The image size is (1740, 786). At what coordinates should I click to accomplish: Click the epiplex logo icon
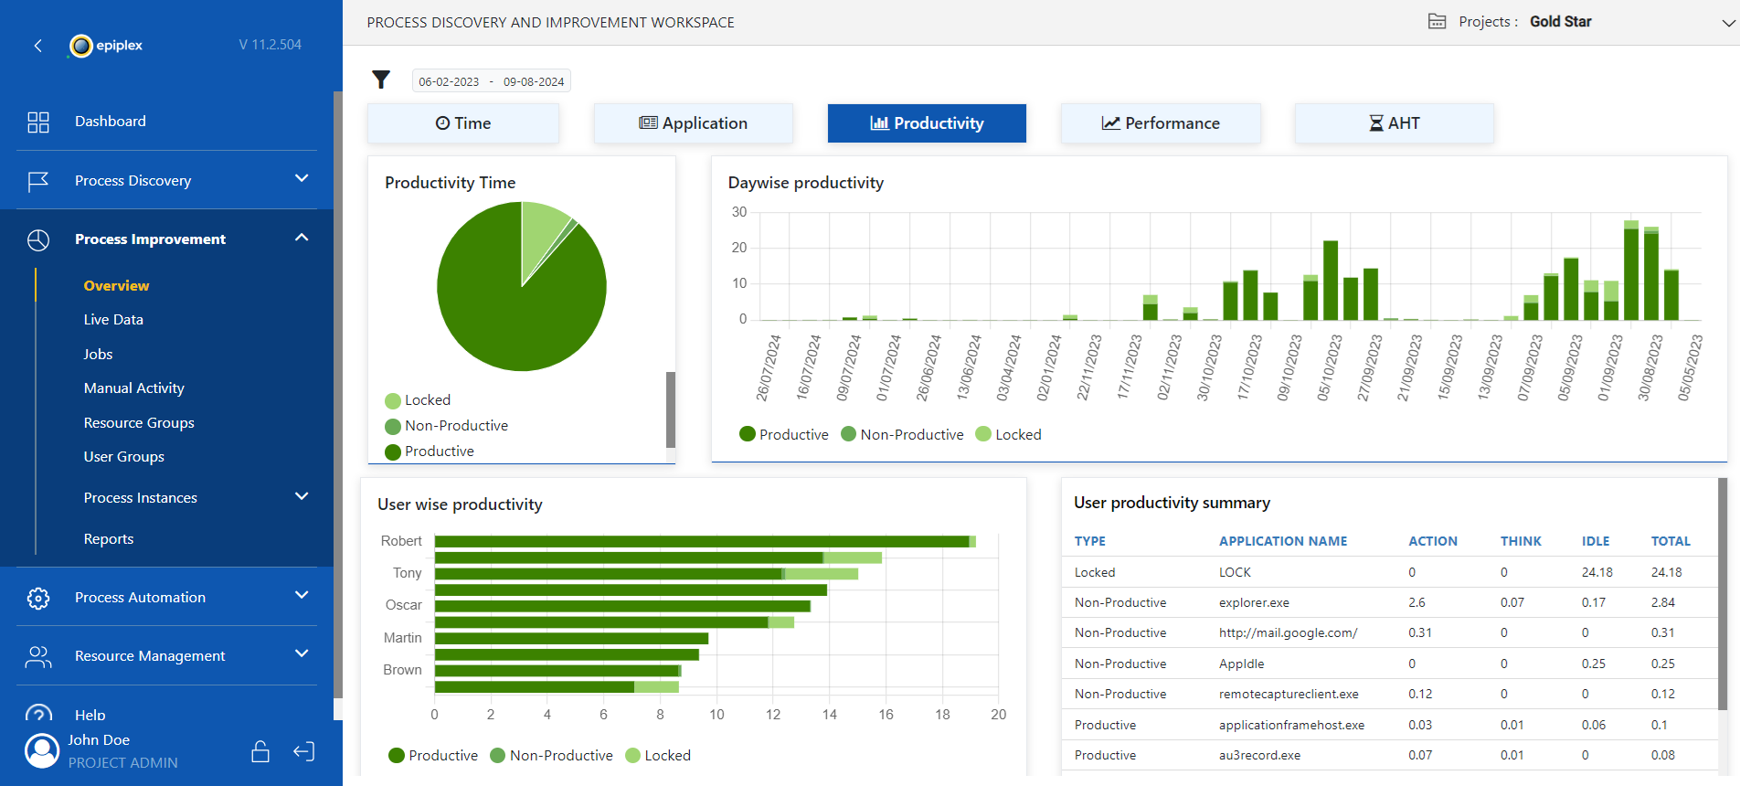click(81, 46)
